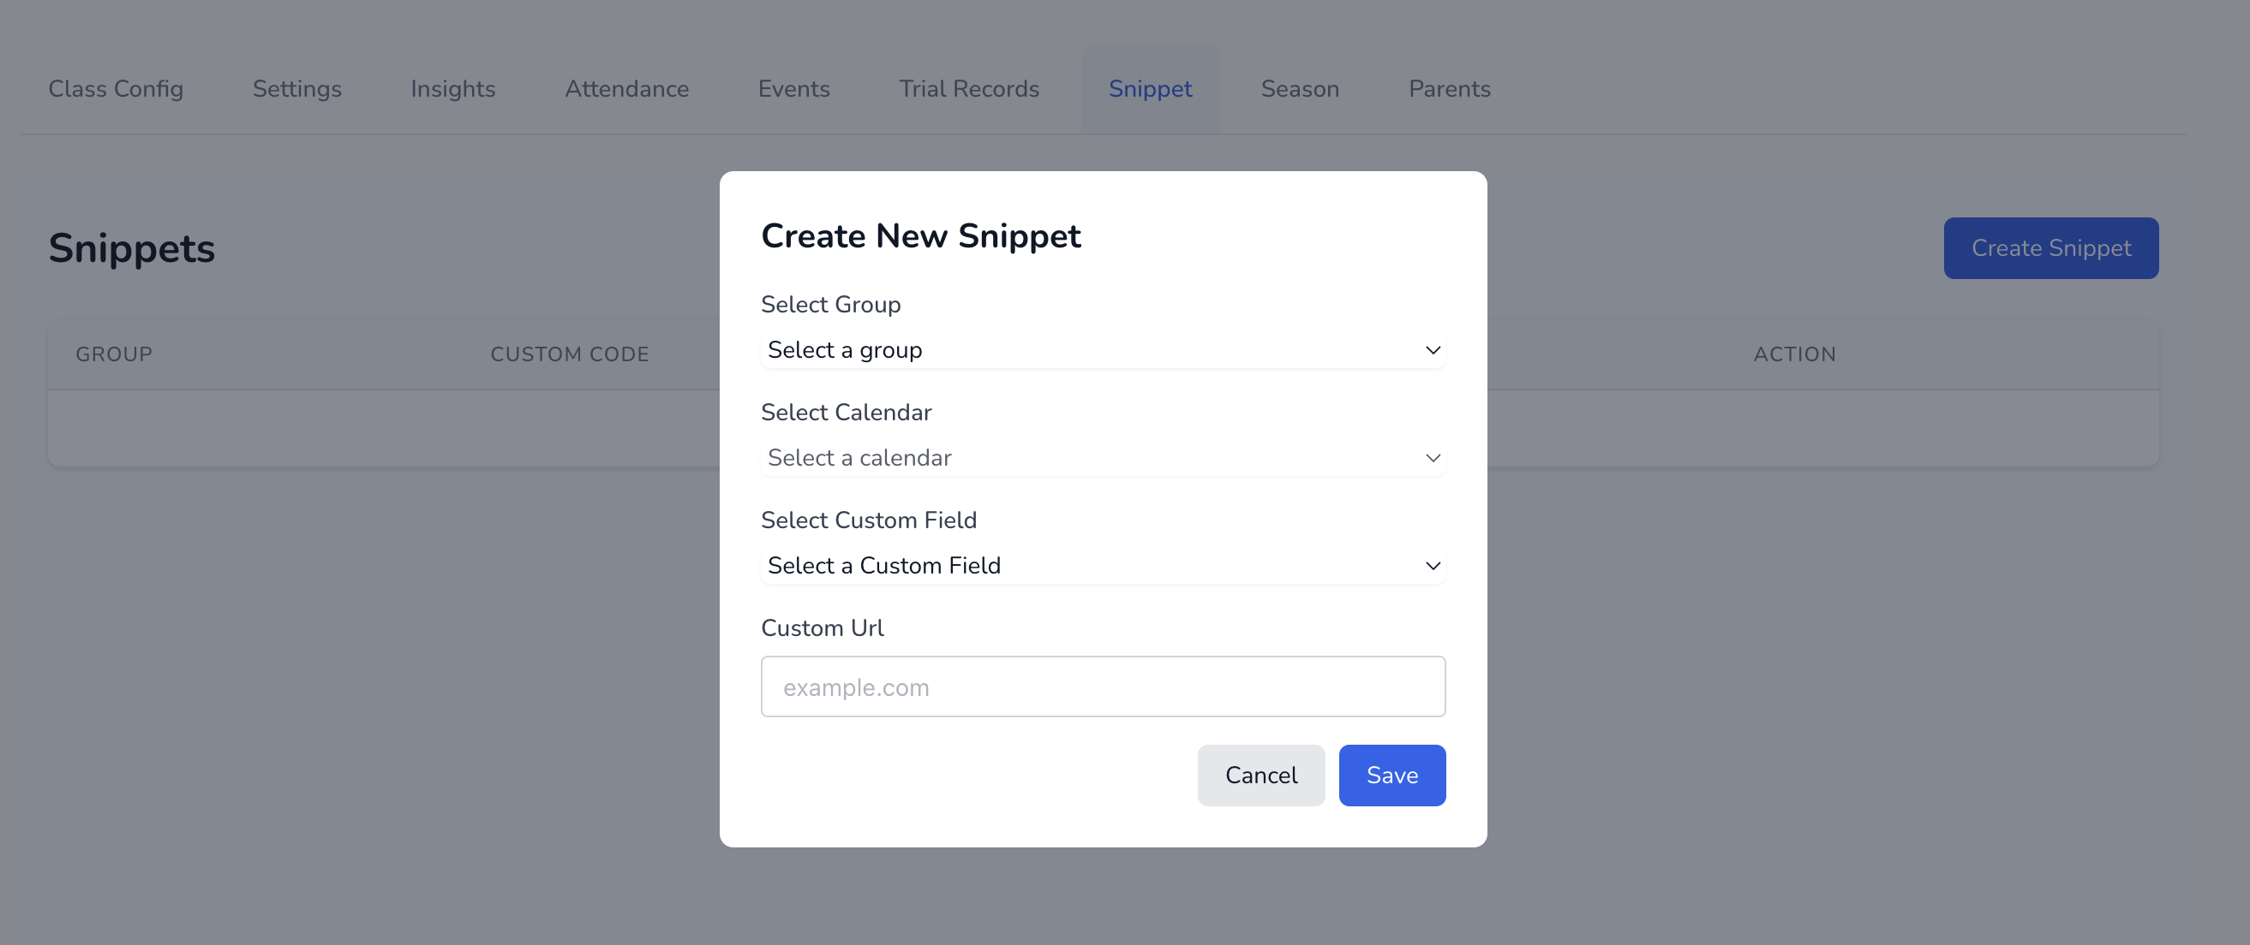
Task: Open the Select a group dropdown
Action: [x=1102, y=350]
